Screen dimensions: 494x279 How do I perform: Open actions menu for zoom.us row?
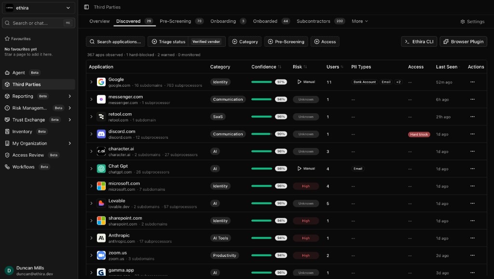[472, 255]
